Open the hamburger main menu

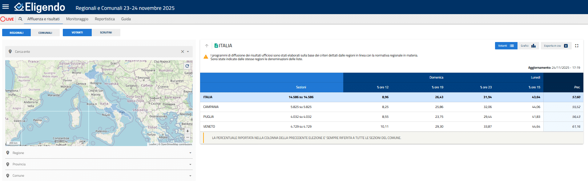pyautogui.click(x=6, y=7)
